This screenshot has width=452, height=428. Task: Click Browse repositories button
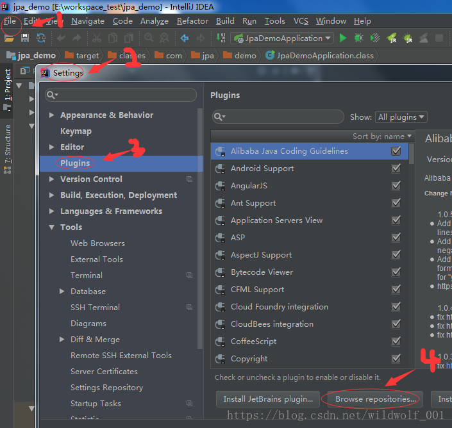click(x=375, y=399)
